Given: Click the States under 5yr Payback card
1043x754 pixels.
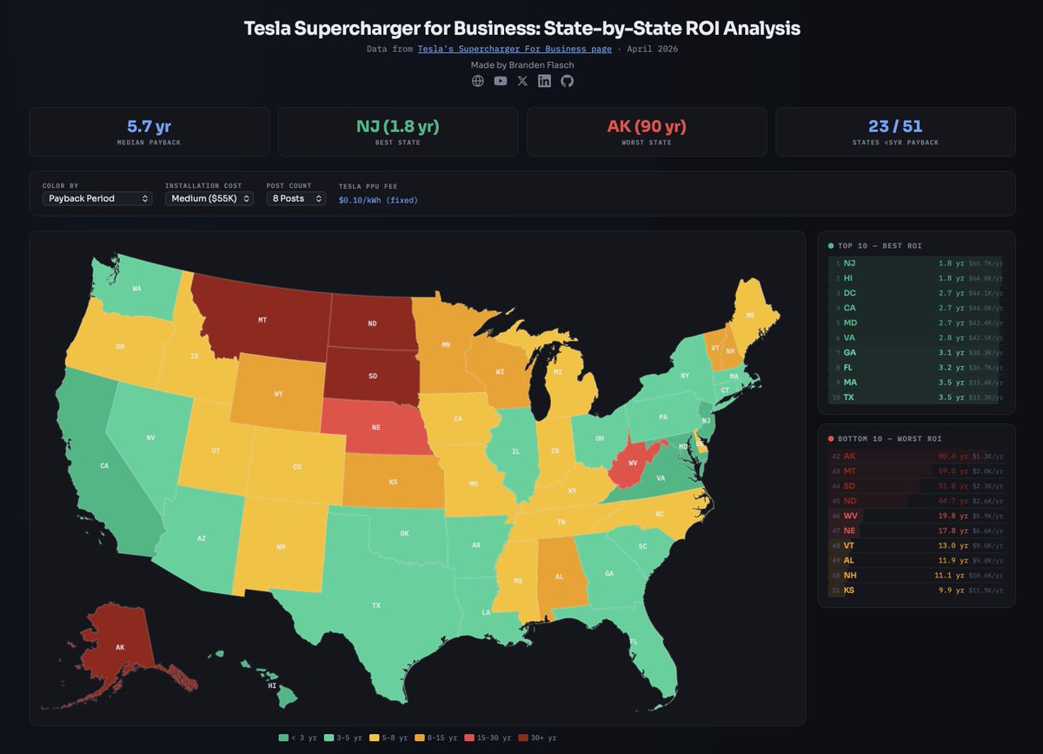Looking at the screenshot, I should 895,131.
